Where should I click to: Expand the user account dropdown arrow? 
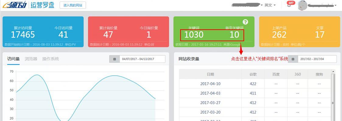coord(336,6)
